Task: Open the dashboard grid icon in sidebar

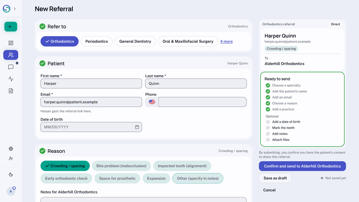Action: pyautogui.click(x=11, y=43)
